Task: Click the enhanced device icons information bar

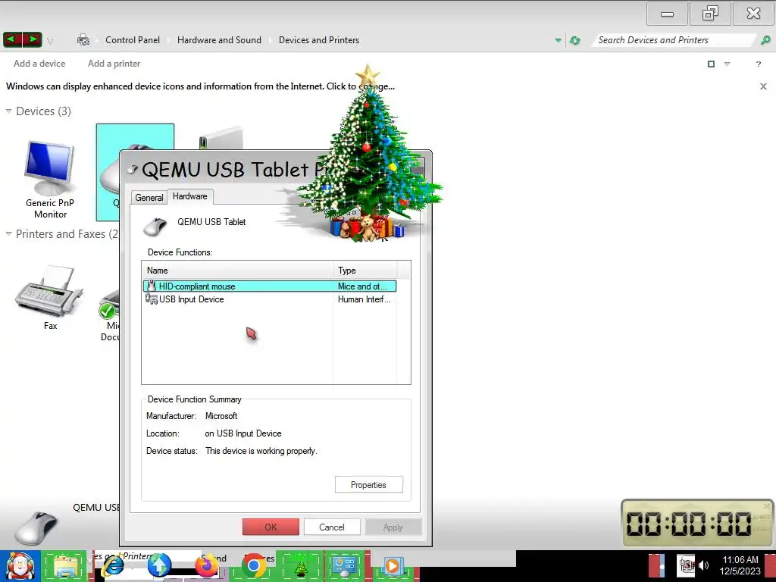Action: (x=200, y=86)
